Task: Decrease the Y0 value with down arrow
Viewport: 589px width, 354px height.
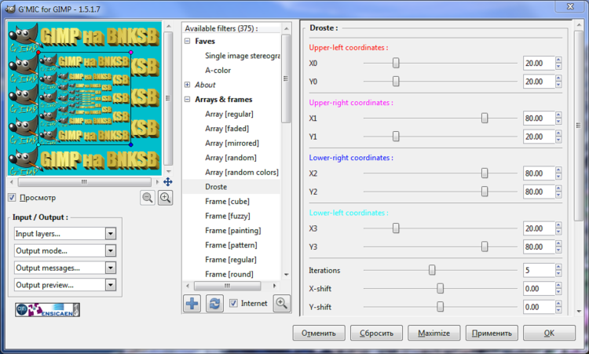Action: point(558,85)
